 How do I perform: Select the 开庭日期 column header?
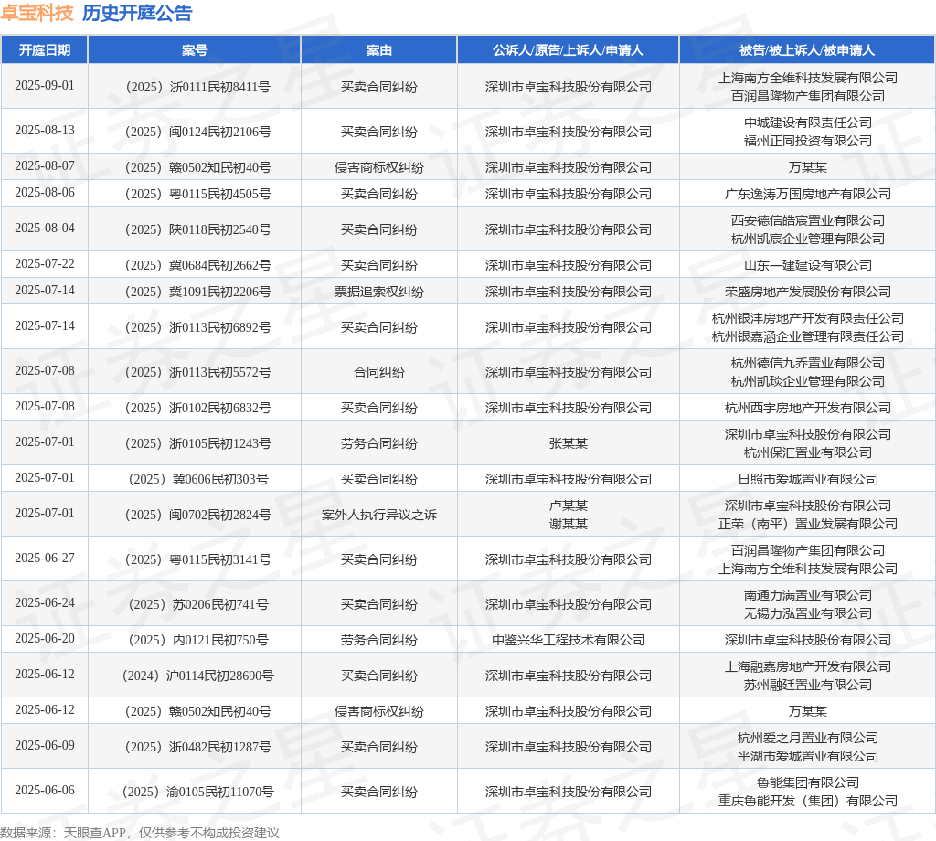(45, 50)
